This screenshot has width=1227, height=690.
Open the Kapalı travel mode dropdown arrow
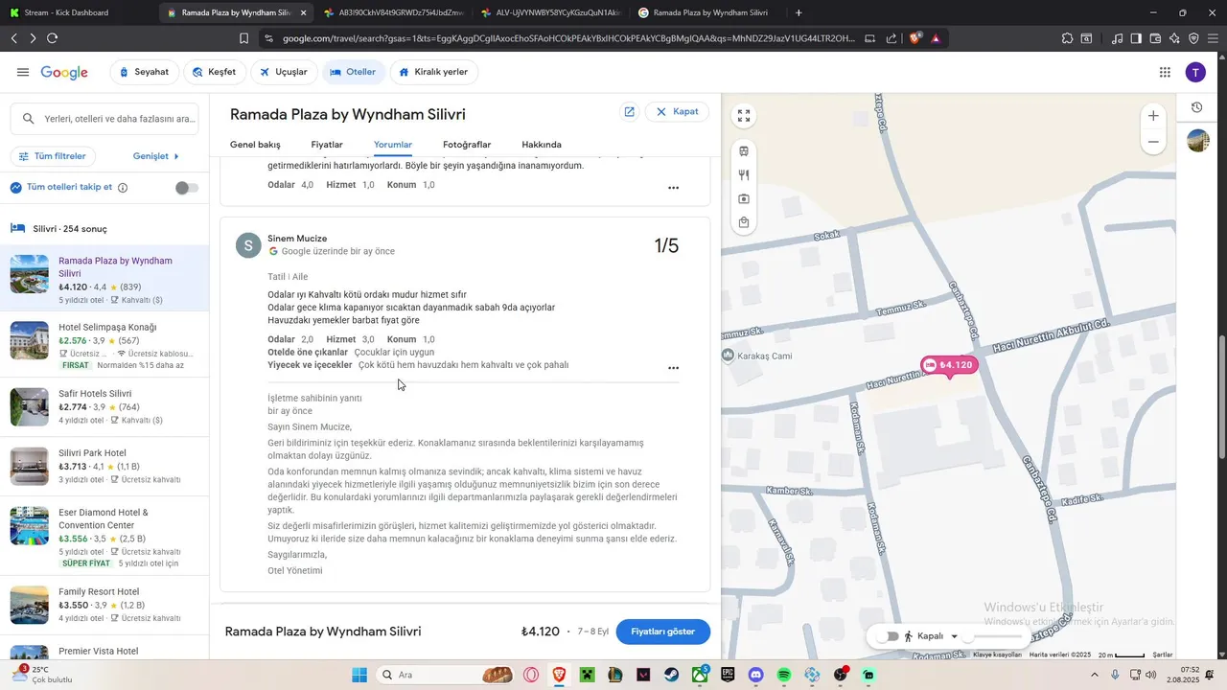(954, 636)
